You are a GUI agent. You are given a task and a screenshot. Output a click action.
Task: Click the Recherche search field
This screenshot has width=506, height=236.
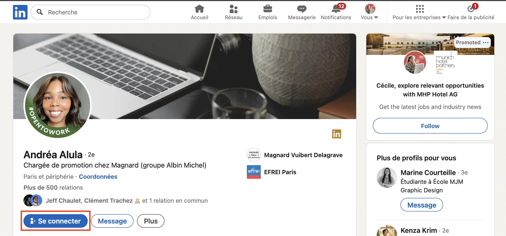point(90,12)
